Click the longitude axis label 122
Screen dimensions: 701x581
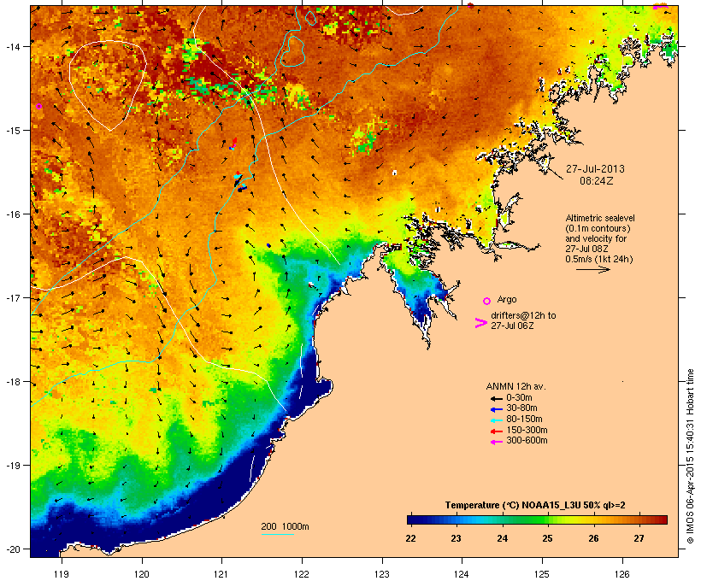coord(302,574)
